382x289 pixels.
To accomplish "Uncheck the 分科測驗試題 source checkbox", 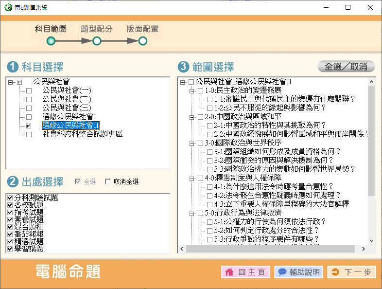I will 10,198.
